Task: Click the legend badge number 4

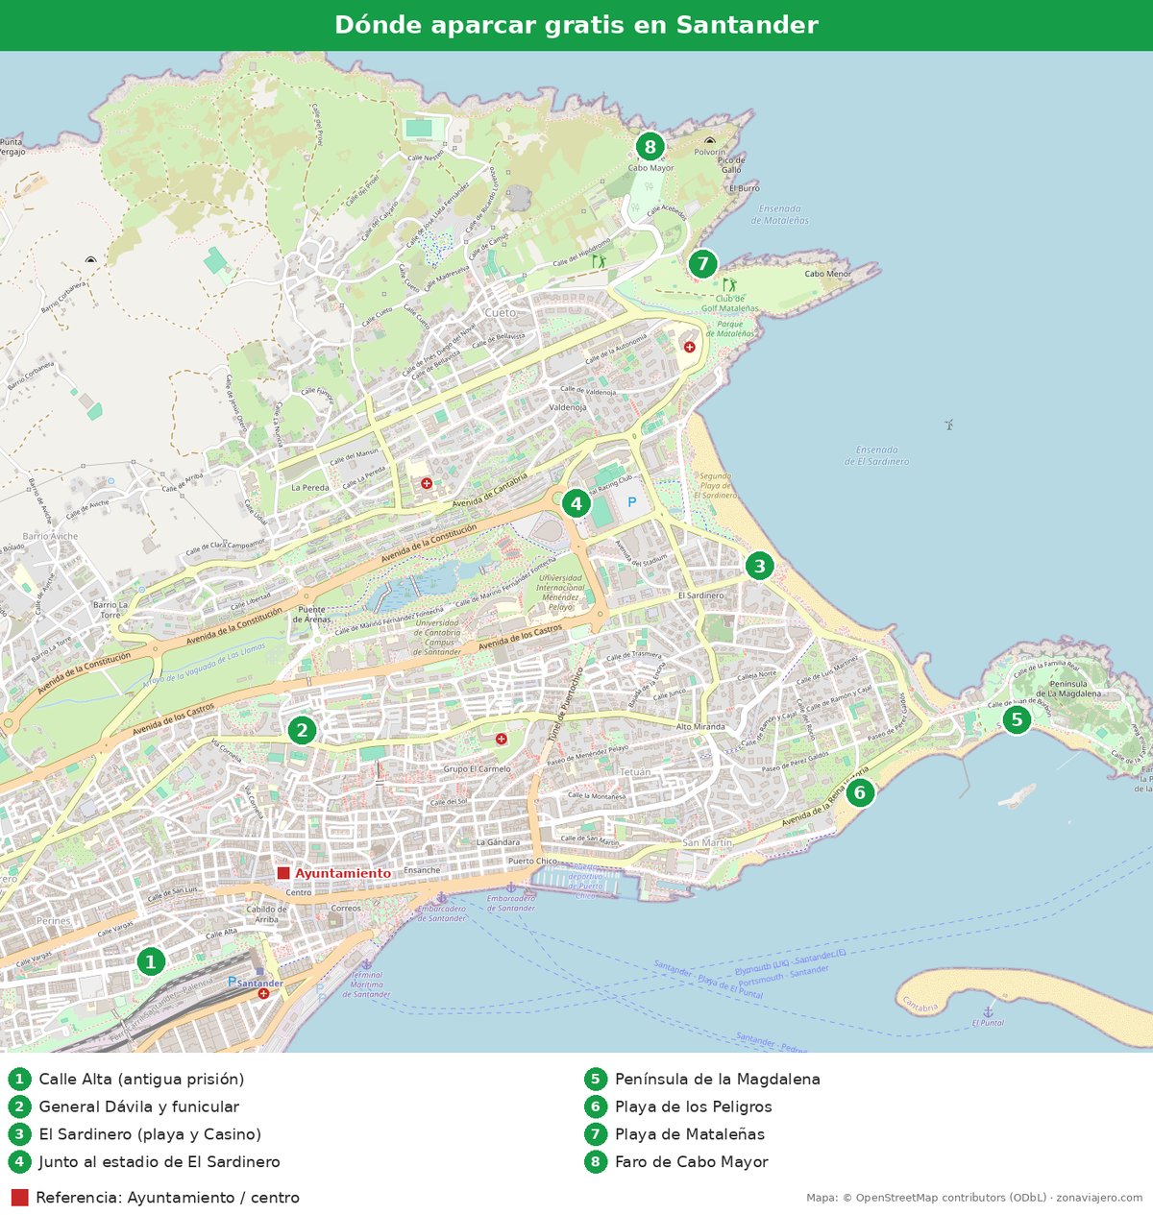Action: [x=19, y=1162]
